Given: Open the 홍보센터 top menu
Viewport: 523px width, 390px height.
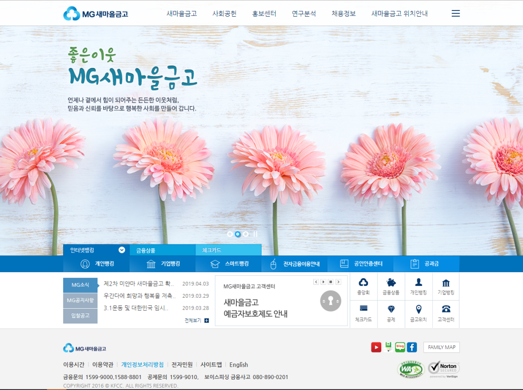Looking at the screenshot, I should coord(264,14).
